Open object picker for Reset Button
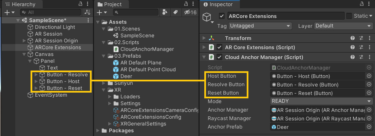This screenshot has width=375, height=136. (x=369, y=93)
